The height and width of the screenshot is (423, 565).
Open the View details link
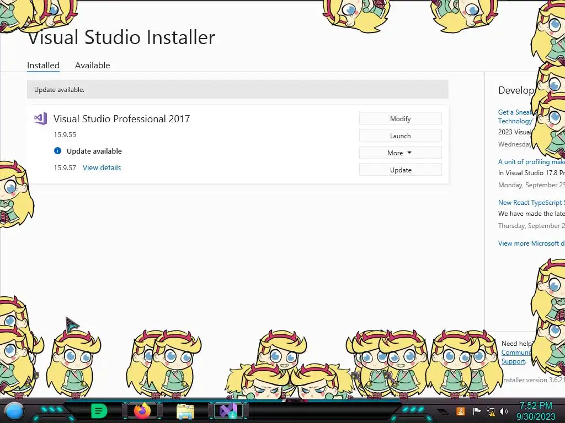pyautogui.click(x=102, y=167)
